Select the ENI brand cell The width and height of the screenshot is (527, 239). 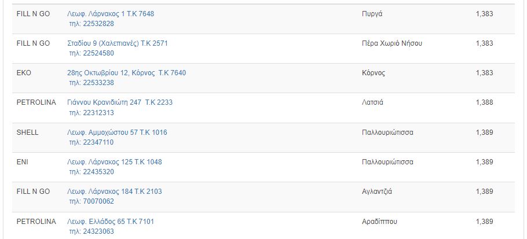[x=22, y=162]
